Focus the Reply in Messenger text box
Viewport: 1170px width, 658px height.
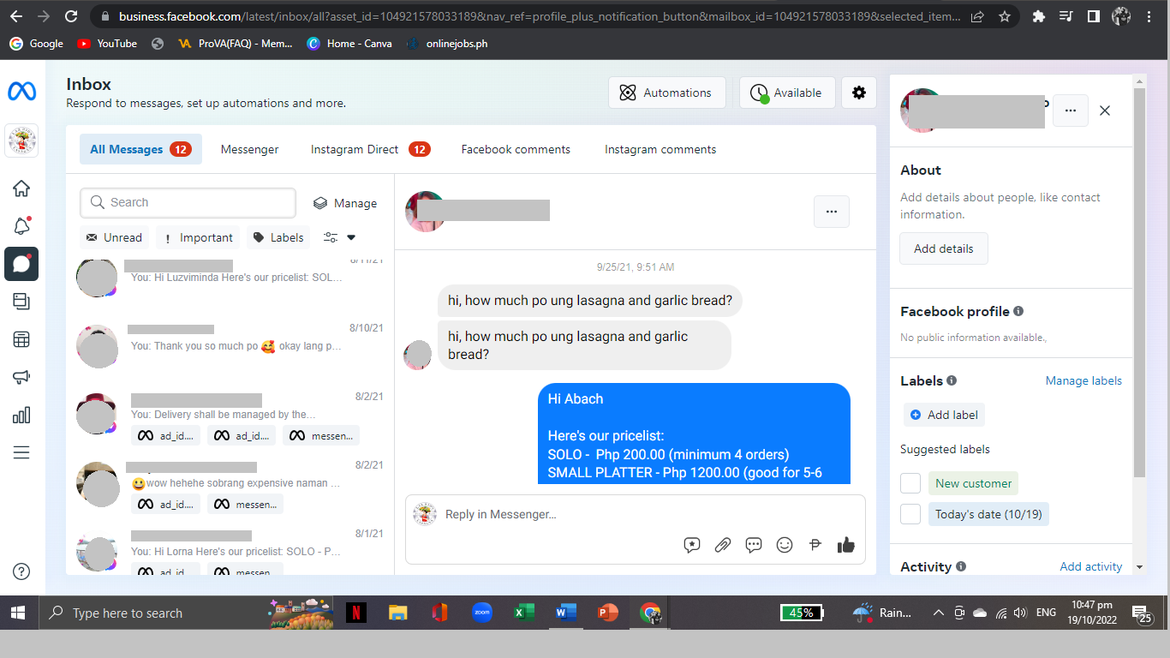coord(636,514)
